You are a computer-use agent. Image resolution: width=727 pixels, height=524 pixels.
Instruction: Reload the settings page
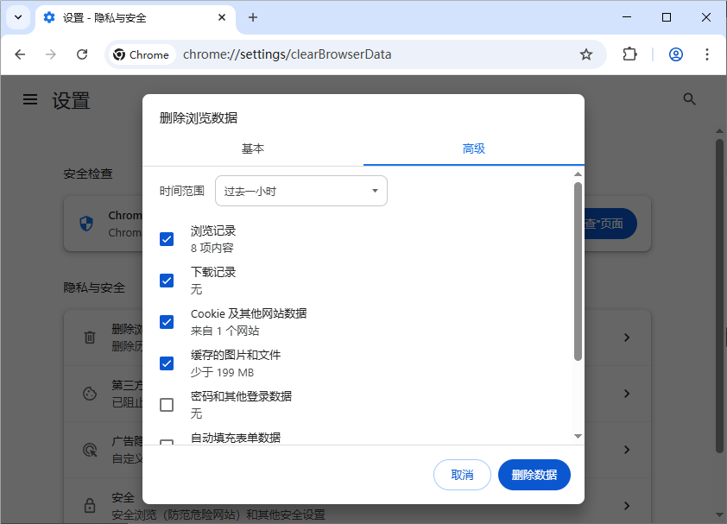(x=82, y=54)
